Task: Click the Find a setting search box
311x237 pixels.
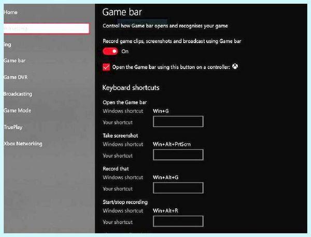Action: coord(47,29)
